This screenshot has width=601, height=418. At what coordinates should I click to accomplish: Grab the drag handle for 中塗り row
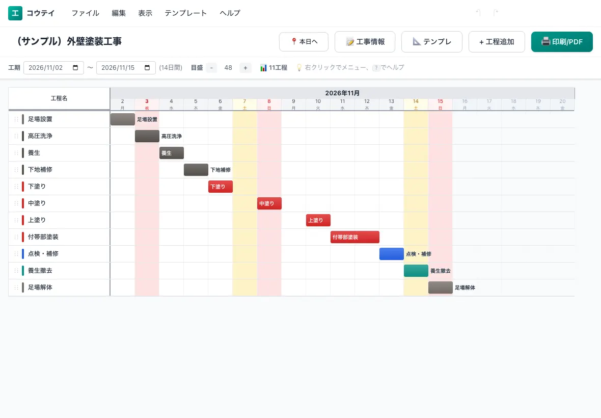(x=16, y=203)
